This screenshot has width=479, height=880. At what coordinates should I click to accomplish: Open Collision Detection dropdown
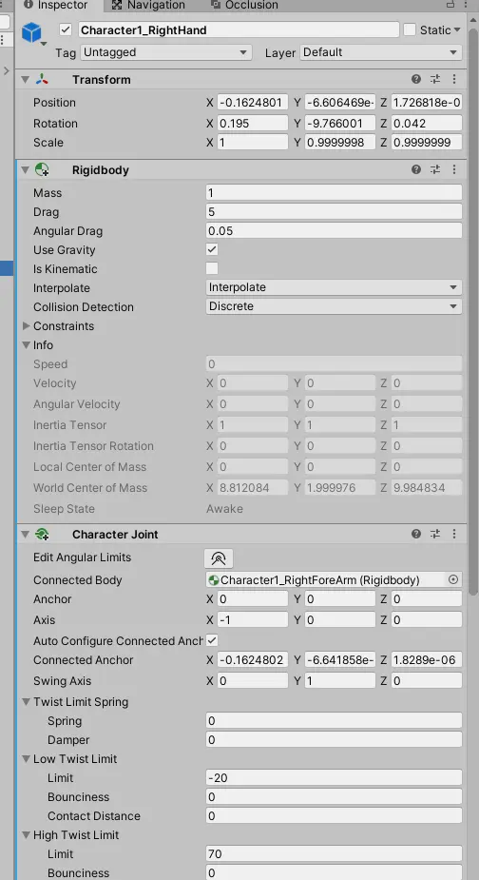point(334,306)
